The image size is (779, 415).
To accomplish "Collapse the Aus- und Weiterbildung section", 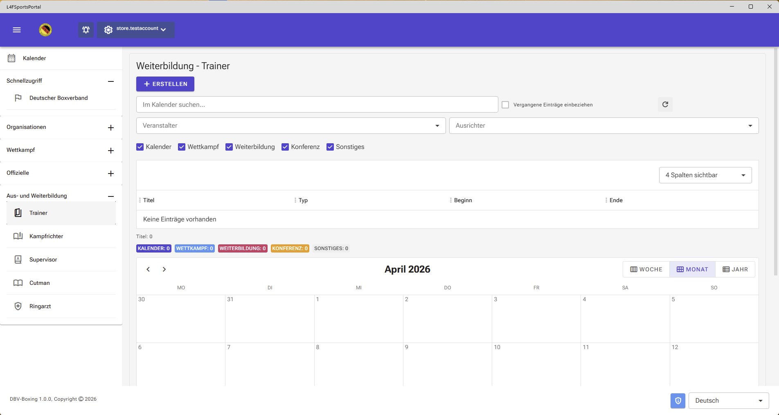I will coord(110,196).
